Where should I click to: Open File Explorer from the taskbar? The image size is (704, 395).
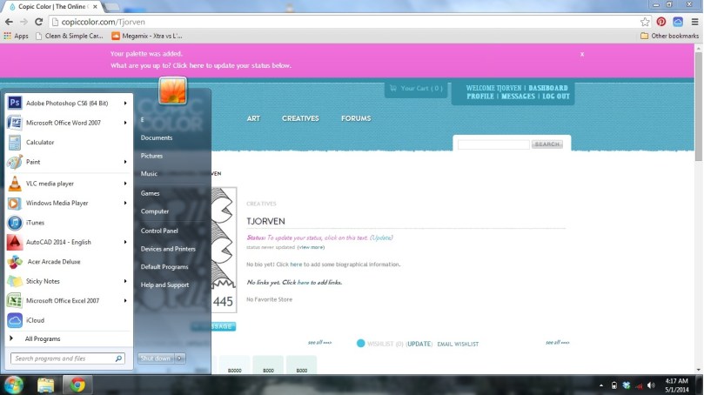click(x=45, y=385)
